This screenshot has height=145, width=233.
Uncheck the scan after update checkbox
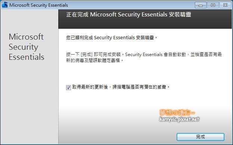tap(68, 87)
